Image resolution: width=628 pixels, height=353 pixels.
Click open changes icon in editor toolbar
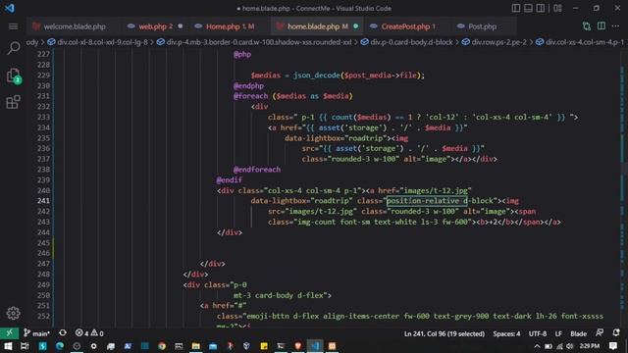pyautogui.click(x=587, y=26)
